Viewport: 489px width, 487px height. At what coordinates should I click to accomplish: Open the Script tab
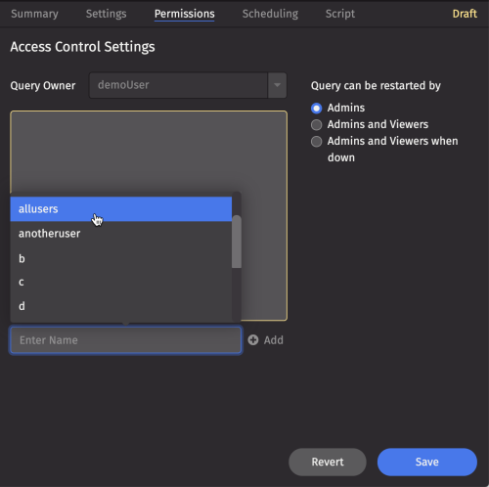(x=340, y=14)
